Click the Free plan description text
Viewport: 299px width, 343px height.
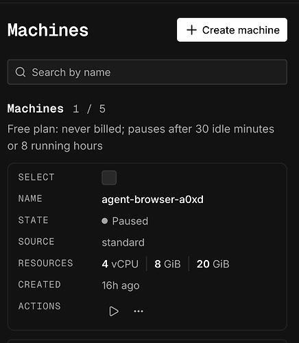point(141,137)
